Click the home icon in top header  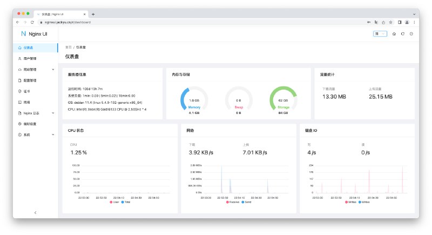(x=394, y=33)
